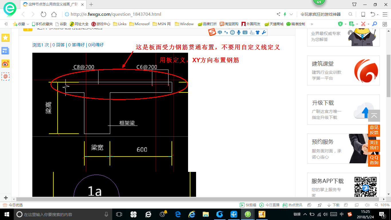
Task: Adjust page zoom at 105%
Action: click(382, 205)
